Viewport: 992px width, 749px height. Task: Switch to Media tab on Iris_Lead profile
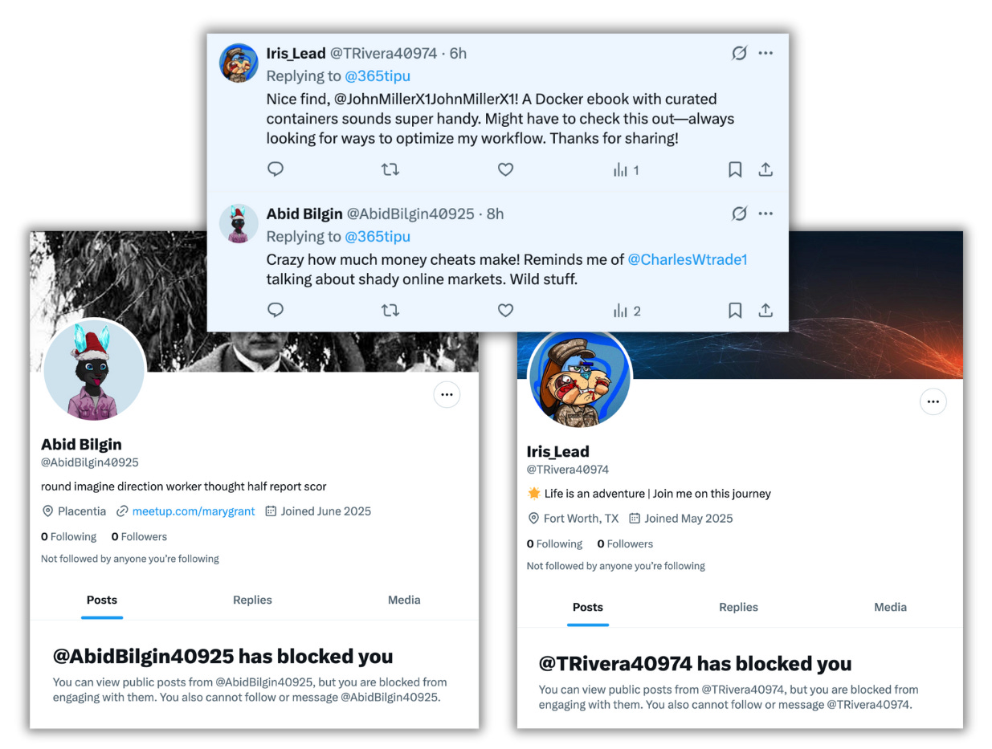coord(890,607)
